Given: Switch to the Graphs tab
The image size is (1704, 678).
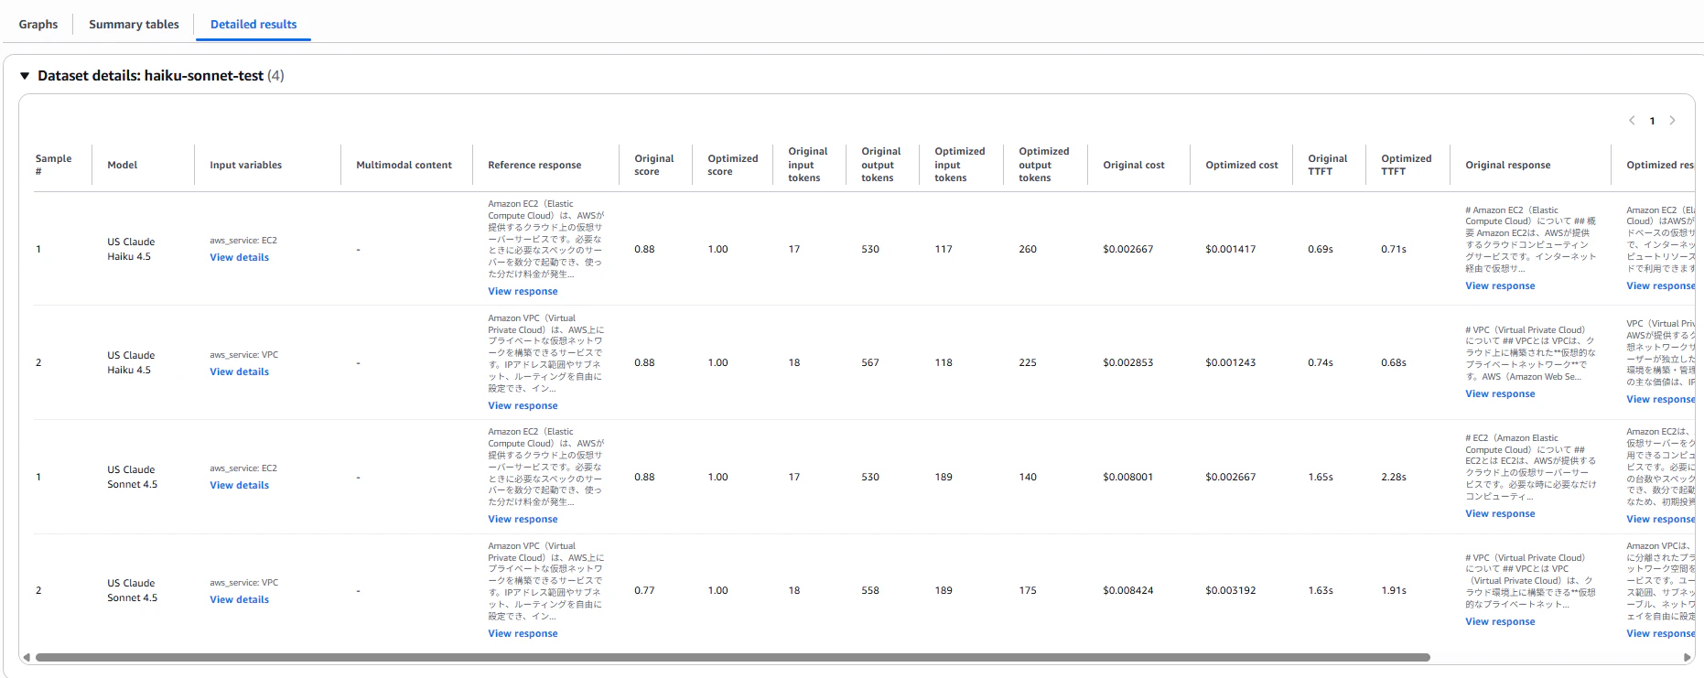Looking at the screenshot, I should [x=38, y=25].
